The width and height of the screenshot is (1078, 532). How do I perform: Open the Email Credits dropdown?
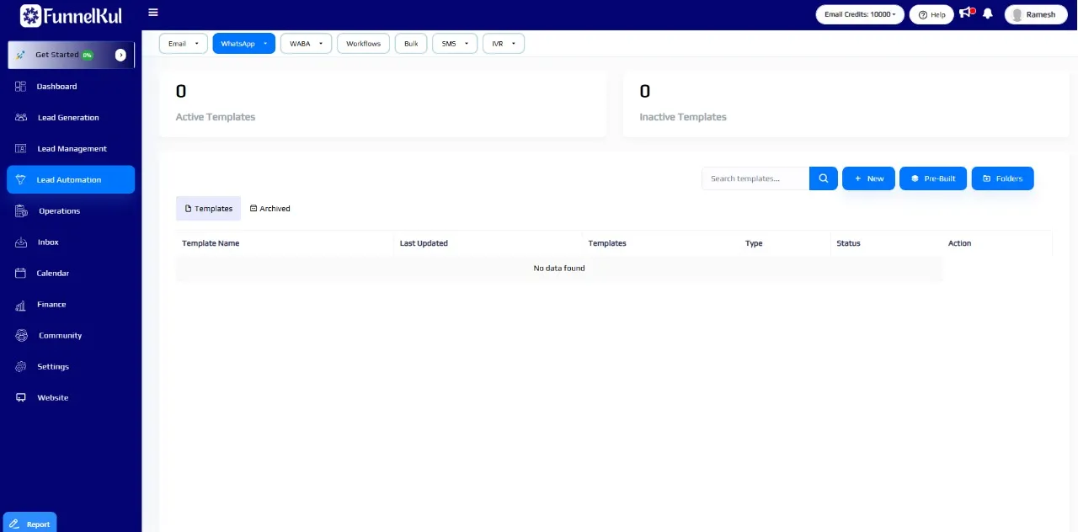859,14
